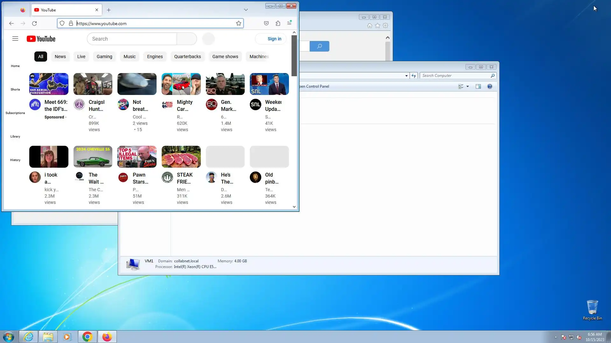Open Pawn Stars video thumbnail
The image size is (611, 343).
[x=137, y=157]
